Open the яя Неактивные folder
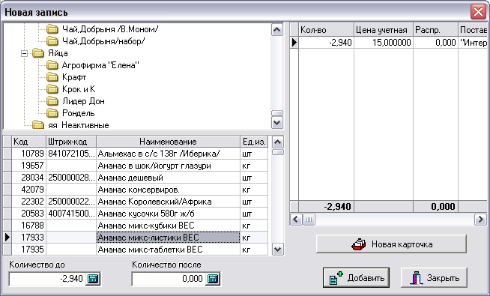 pos(78,125)
